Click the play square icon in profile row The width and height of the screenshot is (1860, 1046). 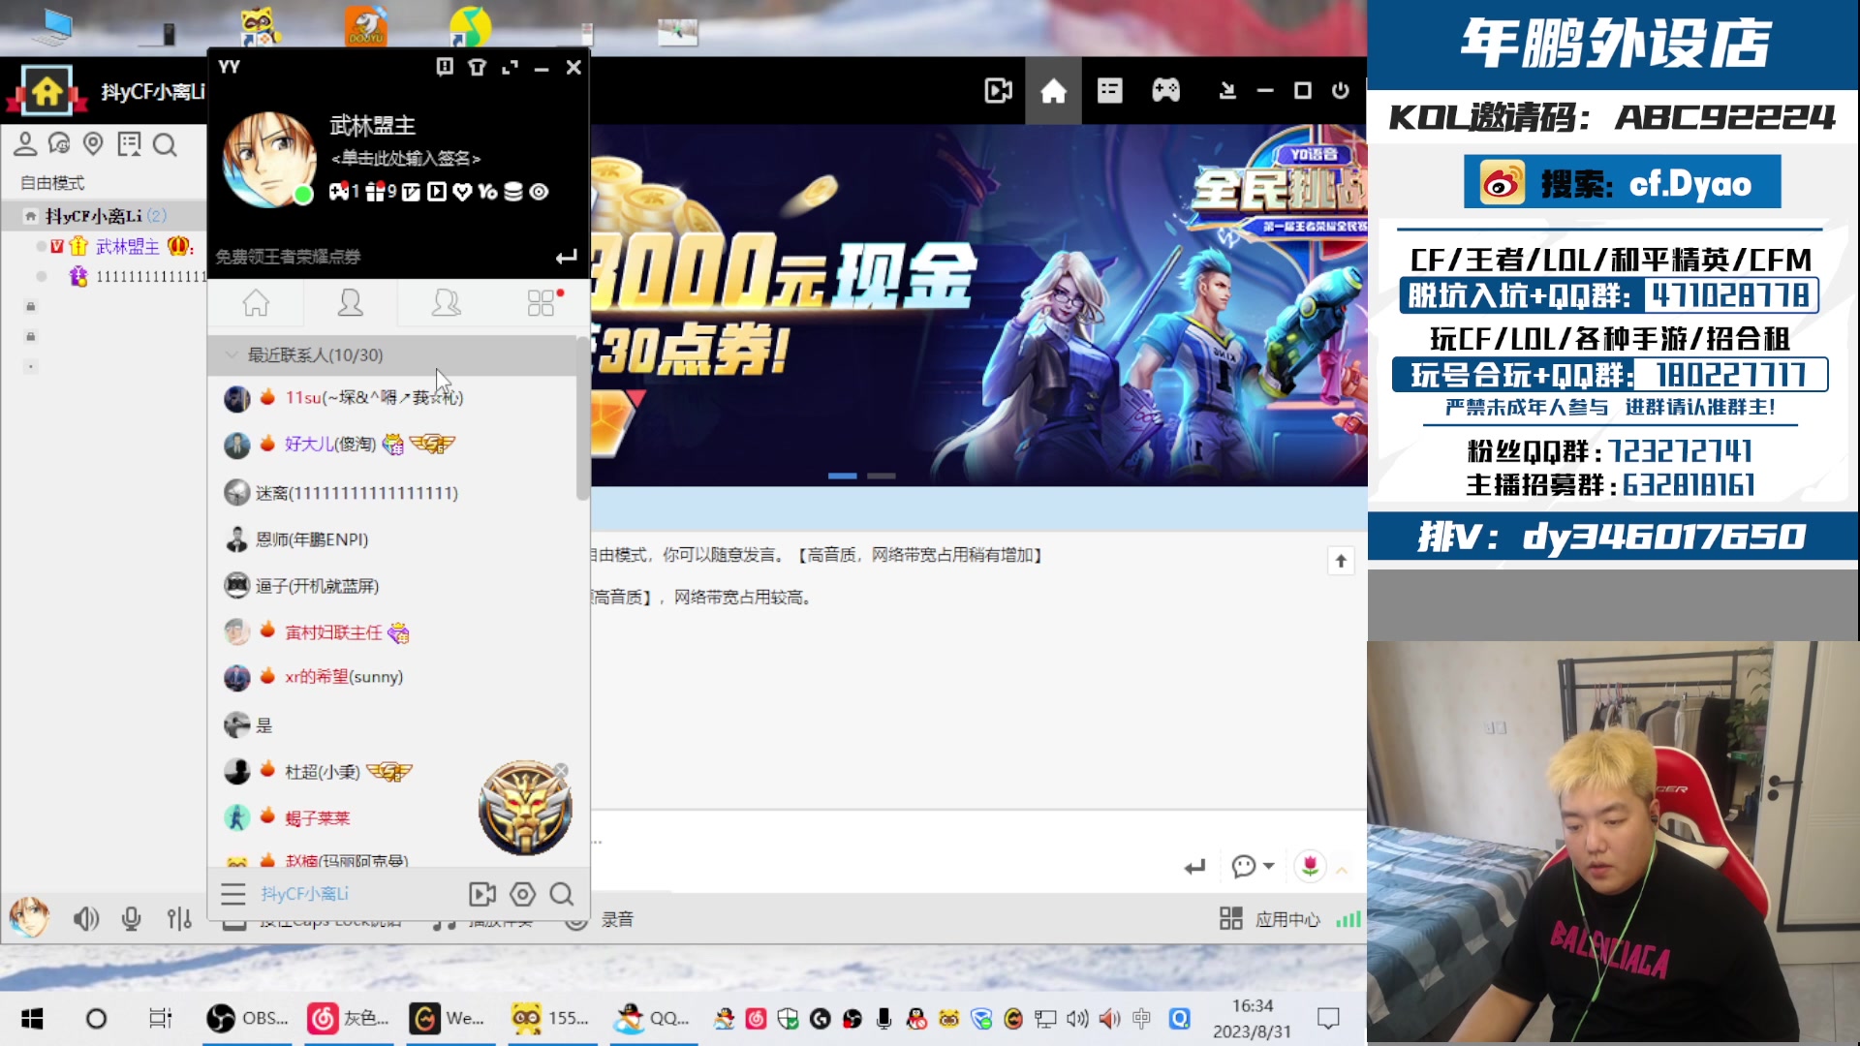tap(437, 192)
